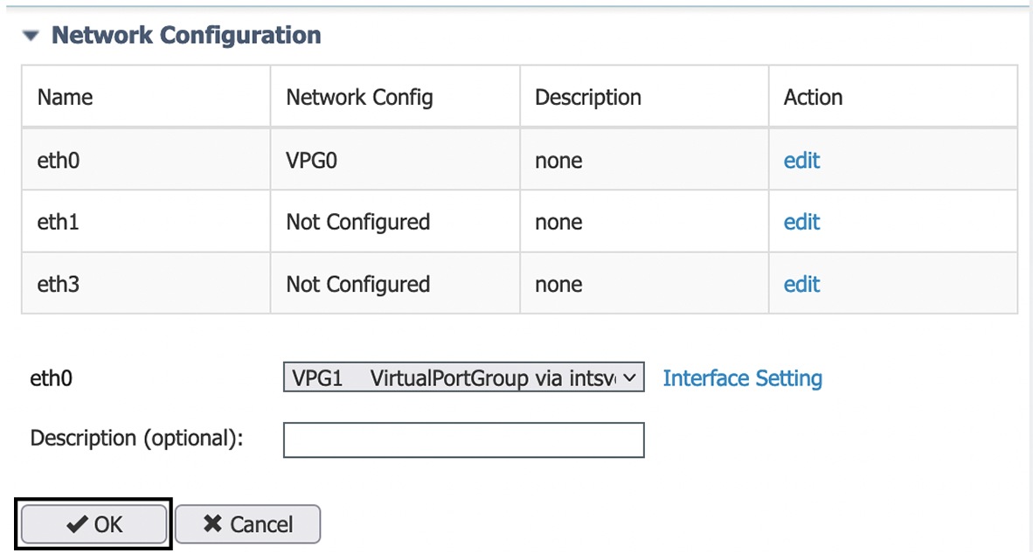This screenshot has width=1033, height=553.
Task: Cancel the network configuration changes
Action: [x=247, y=523]
